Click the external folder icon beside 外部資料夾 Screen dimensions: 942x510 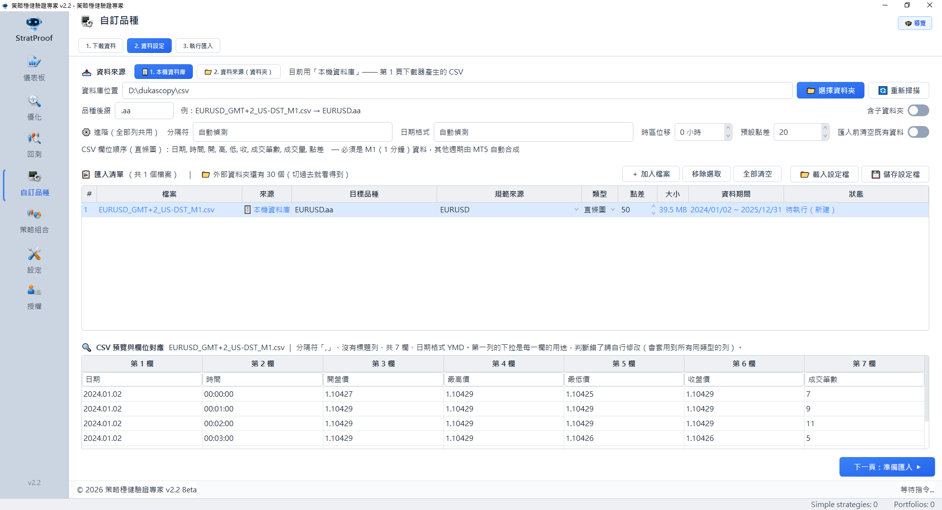click(206, 175)
